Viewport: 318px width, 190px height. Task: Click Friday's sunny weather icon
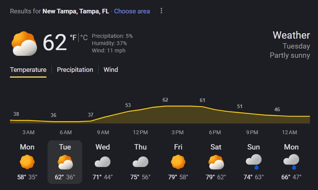click(x=178, y=162)
